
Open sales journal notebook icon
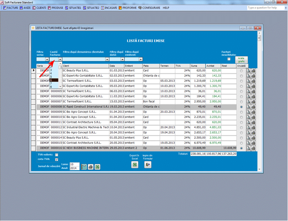[x=84, y=167]
